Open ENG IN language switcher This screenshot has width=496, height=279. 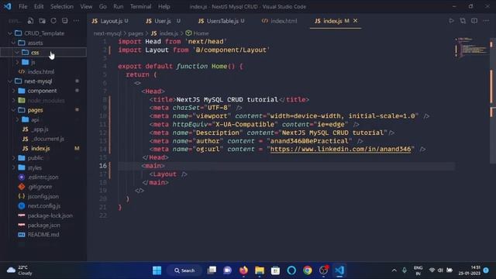(x=418, y=270)
